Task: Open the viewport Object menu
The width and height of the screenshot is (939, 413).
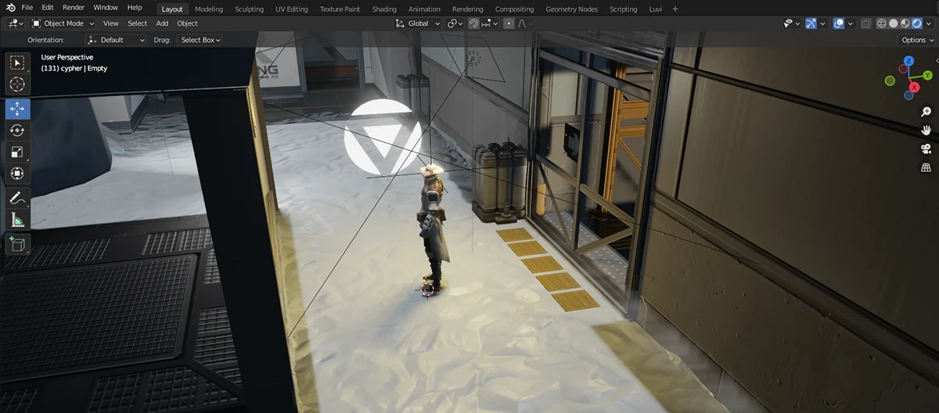Action: click(187, 23)
